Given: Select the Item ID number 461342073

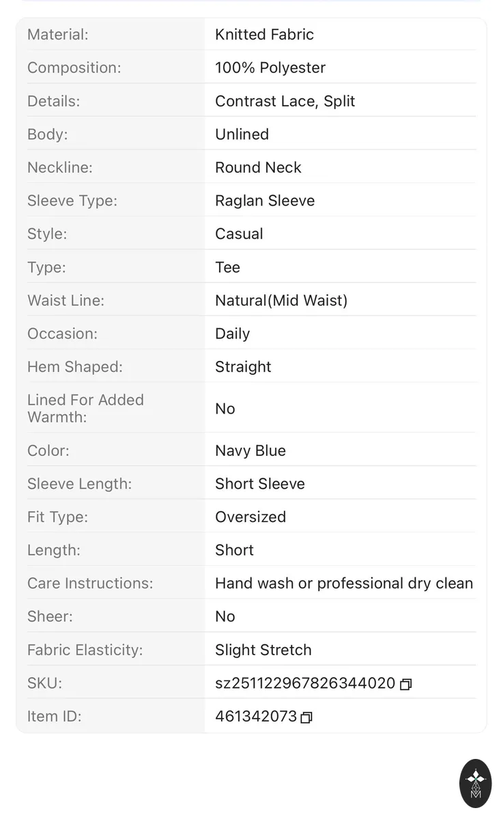Looking at the screenshot, I should (x=256, y=717).
